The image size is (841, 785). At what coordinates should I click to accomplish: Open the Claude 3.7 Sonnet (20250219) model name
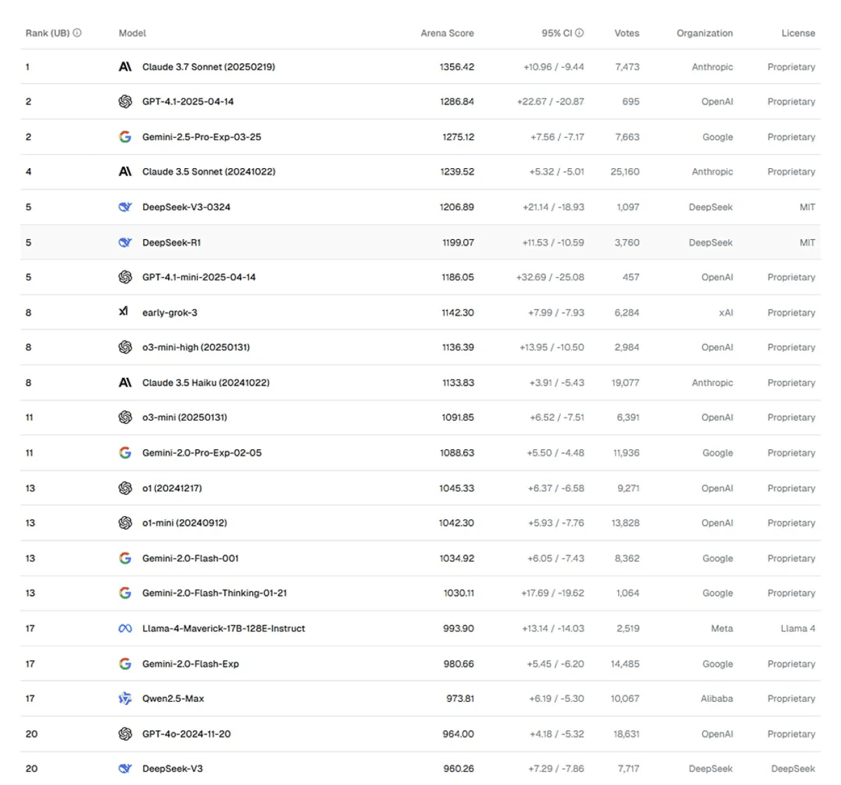209,67
